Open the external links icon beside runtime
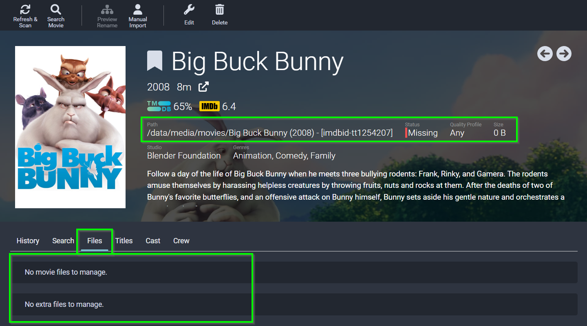 (x=203, y=87)
